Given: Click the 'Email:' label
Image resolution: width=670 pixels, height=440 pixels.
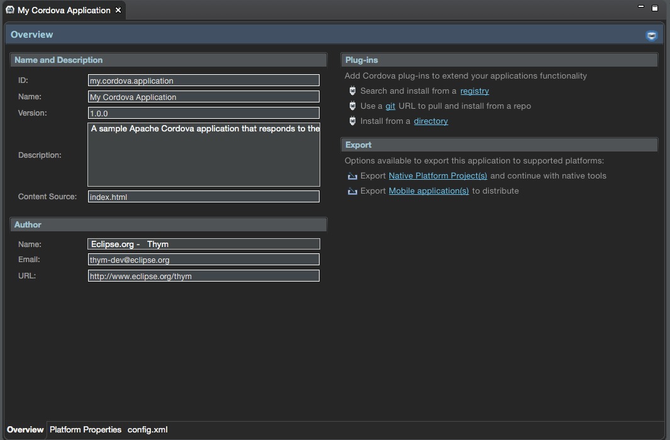Looking at the screenshot, I should pos(29,259).
